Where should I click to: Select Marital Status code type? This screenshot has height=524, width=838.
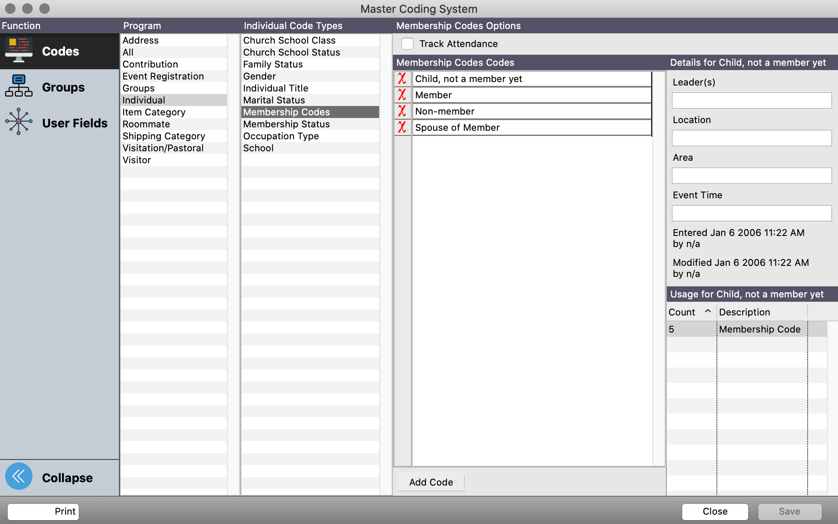pos(274,100)
